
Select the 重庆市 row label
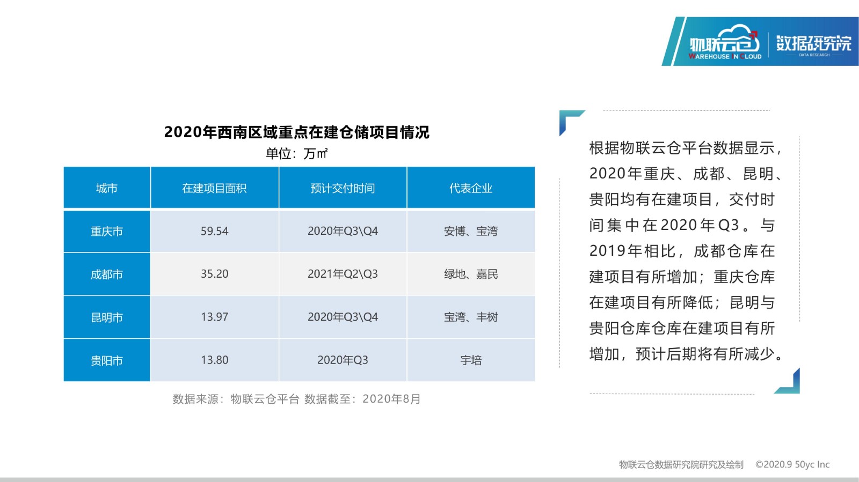107,231
